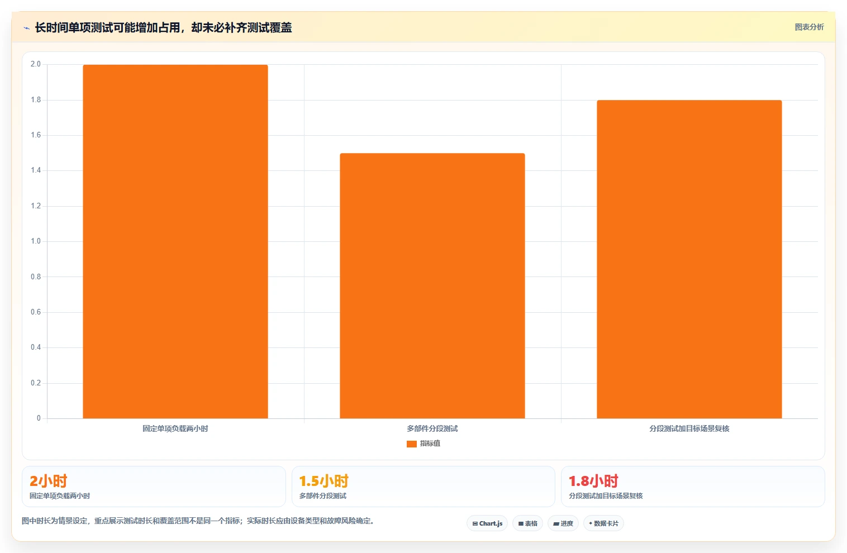Image resolution: width=847 pixels, height=553 pixels.
Task: Click the 分段测试加目标场景复核 bar
Action: (689, 259)
